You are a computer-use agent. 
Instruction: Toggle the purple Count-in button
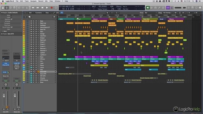168,8
